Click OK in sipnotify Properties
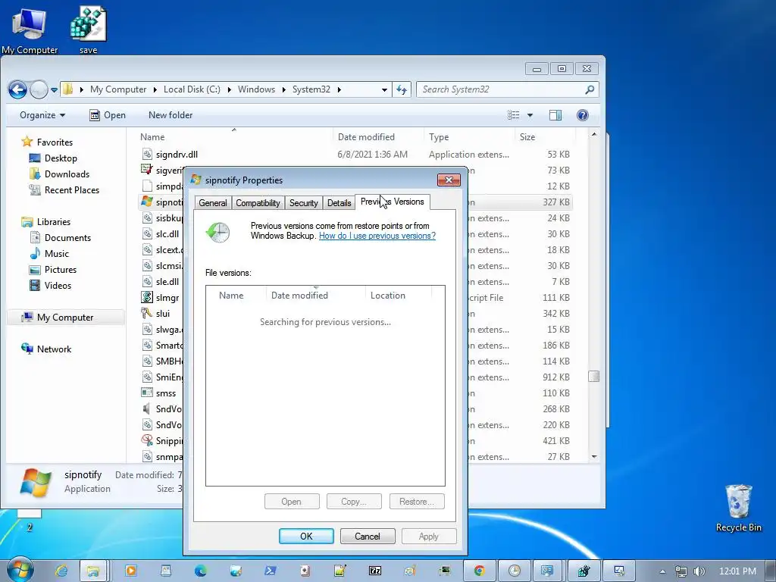Screen dimensions: 776x582 click(306, 536)
